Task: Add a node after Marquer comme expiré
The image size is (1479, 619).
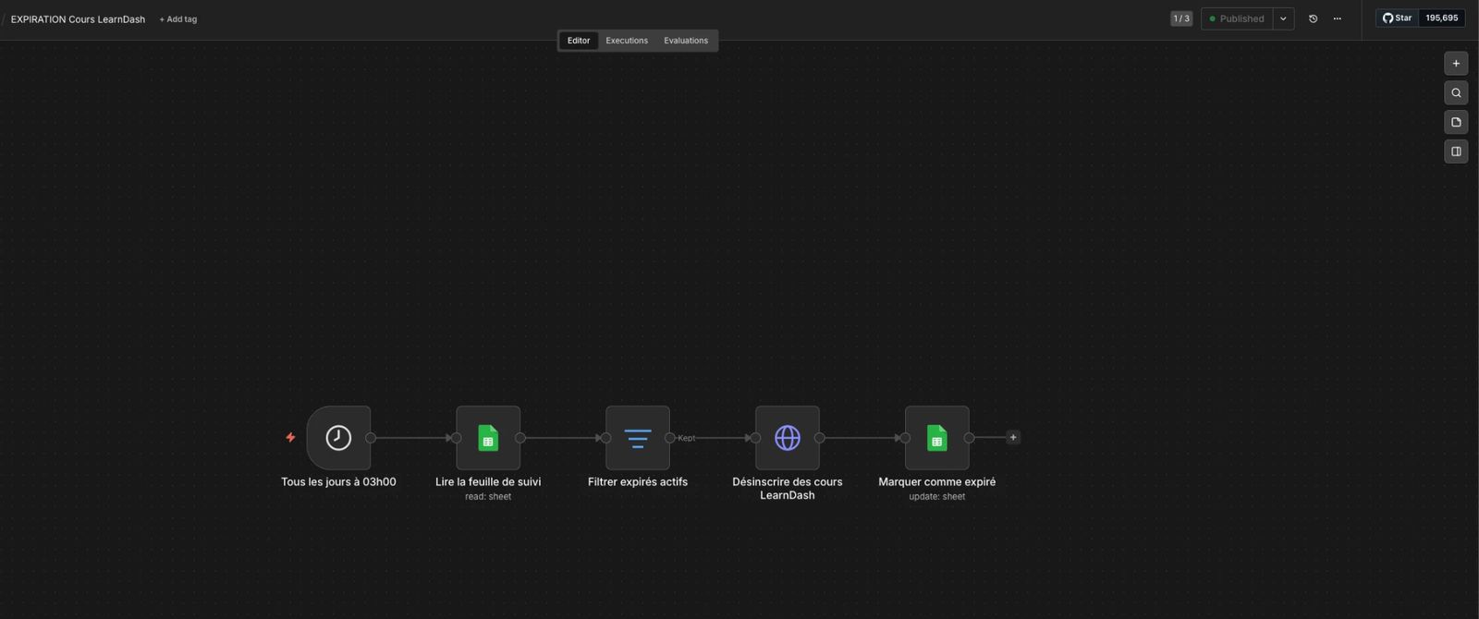Action: pyautogui.click(x=1013, y=438)
